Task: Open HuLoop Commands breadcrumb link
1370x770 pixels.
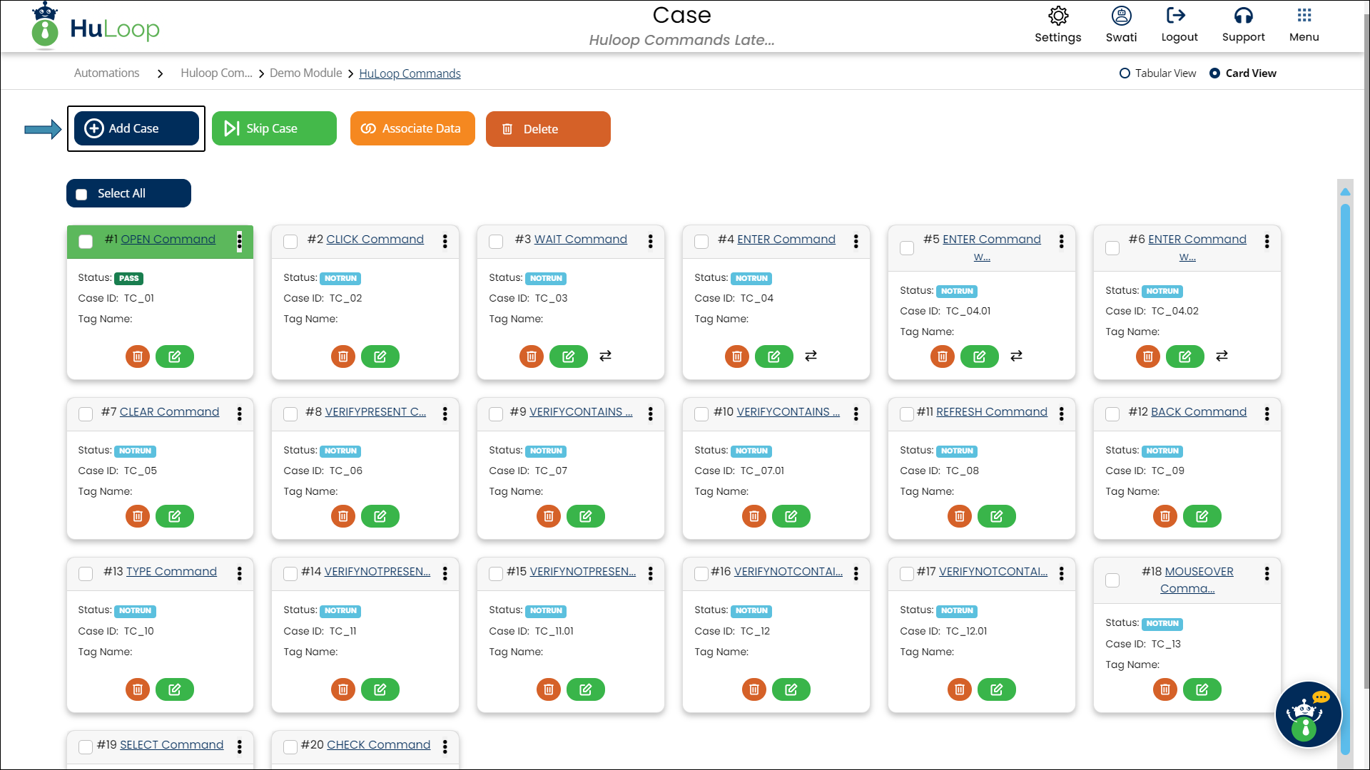Action: 410,73
